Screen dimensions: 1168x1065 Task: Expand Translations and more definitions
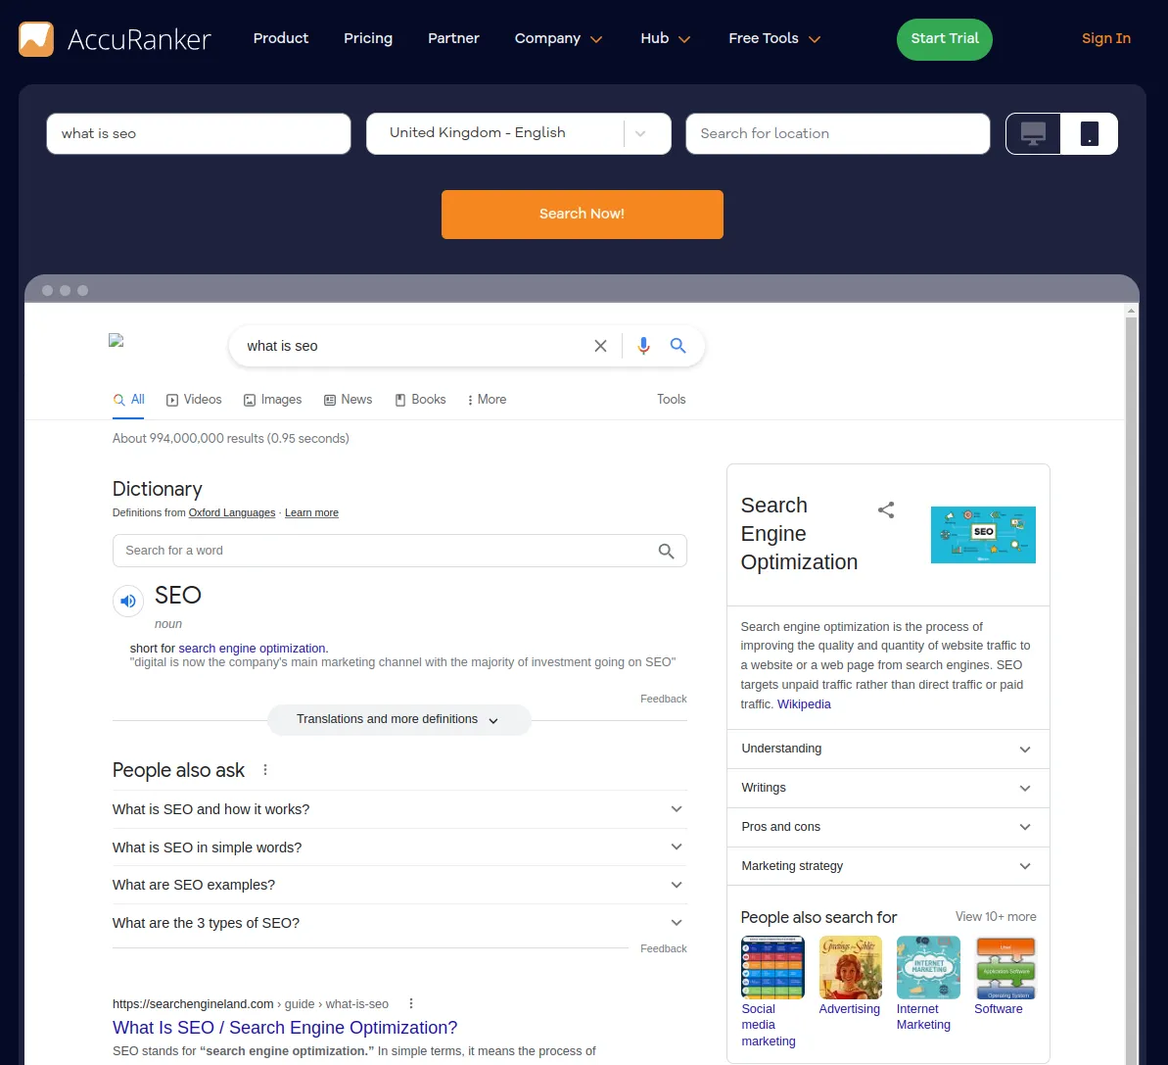(398, 719)
